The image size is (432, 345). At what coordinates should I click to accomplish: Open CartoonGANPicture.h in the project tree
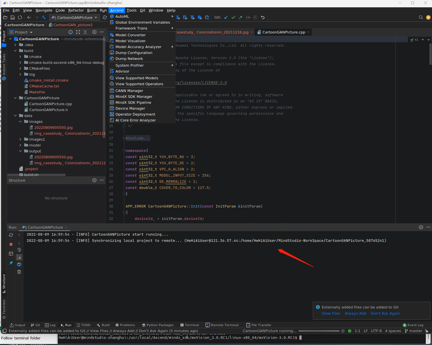48,110
